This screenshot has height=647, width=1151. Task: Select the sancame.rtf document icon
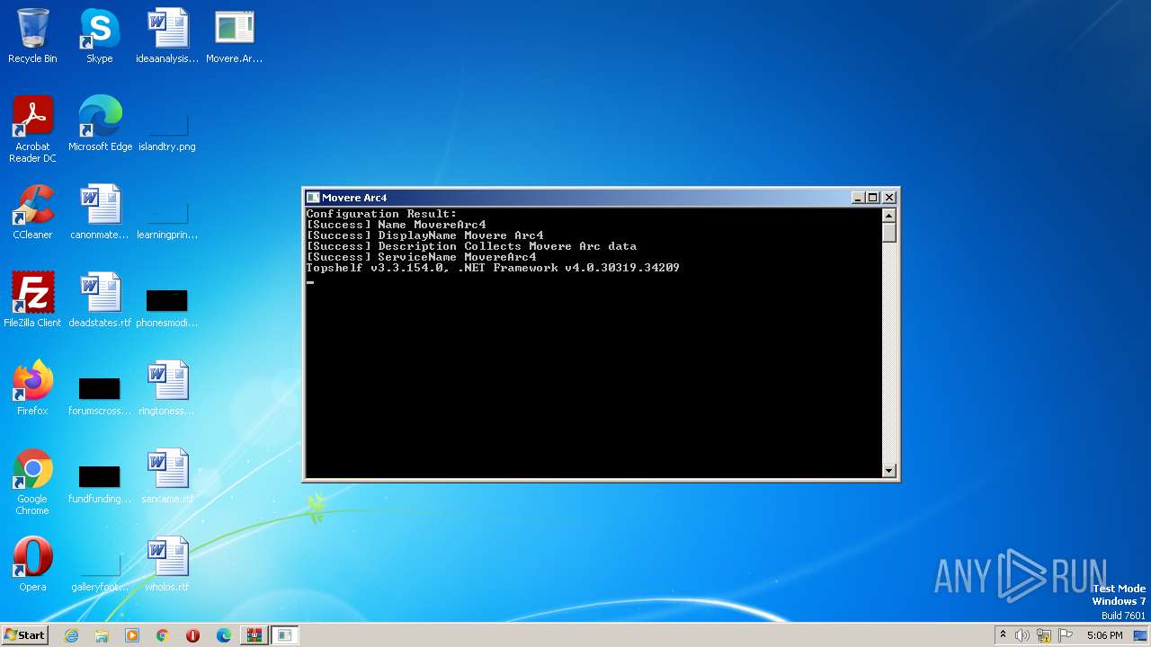point(167,476)
